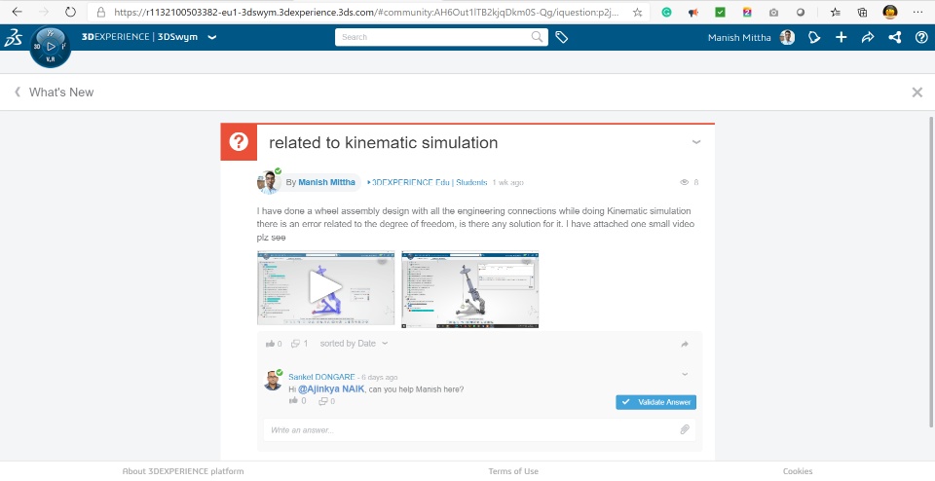The height and width of the screenshot is (481, 935).
Task: Open the notifications chat icon
Action: [x=814, y=38]
